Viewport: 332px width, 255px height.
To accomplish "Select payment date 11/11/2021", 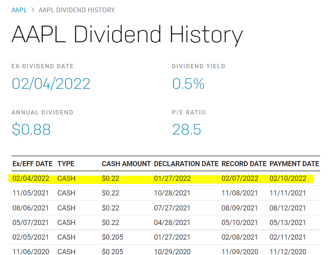I will coord(288,193).
